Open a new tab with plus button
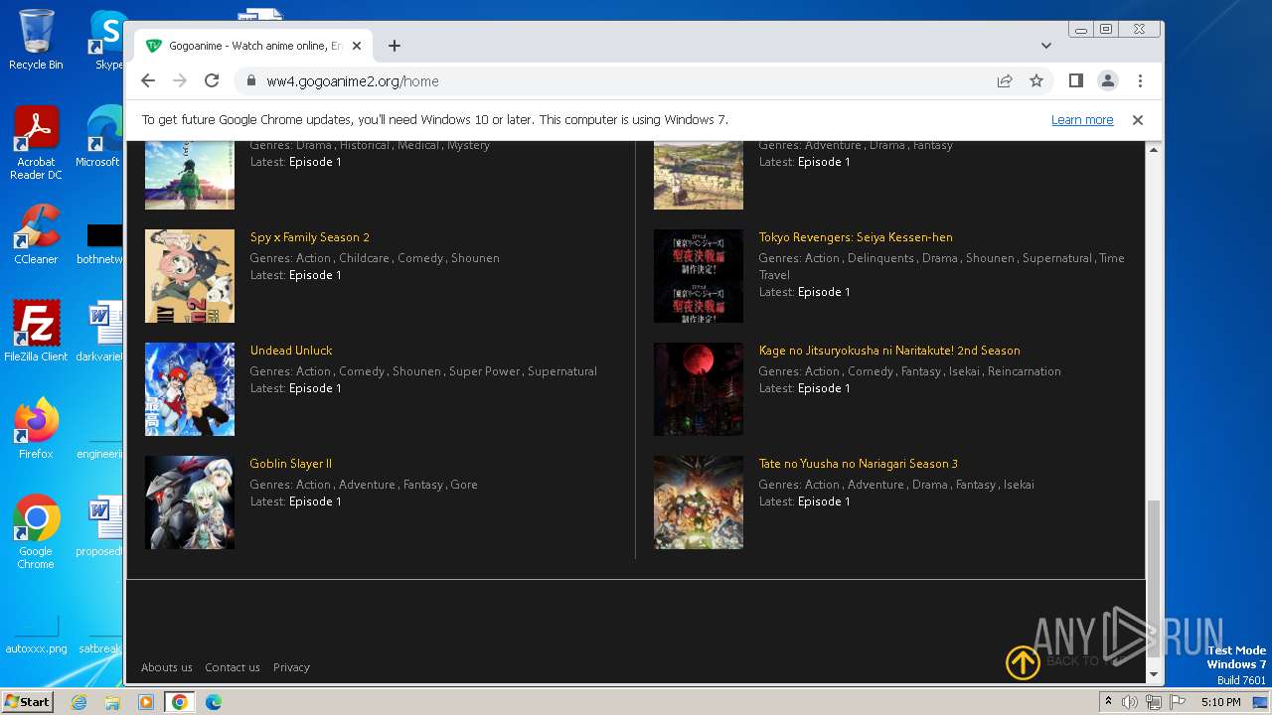 (395, 46)
